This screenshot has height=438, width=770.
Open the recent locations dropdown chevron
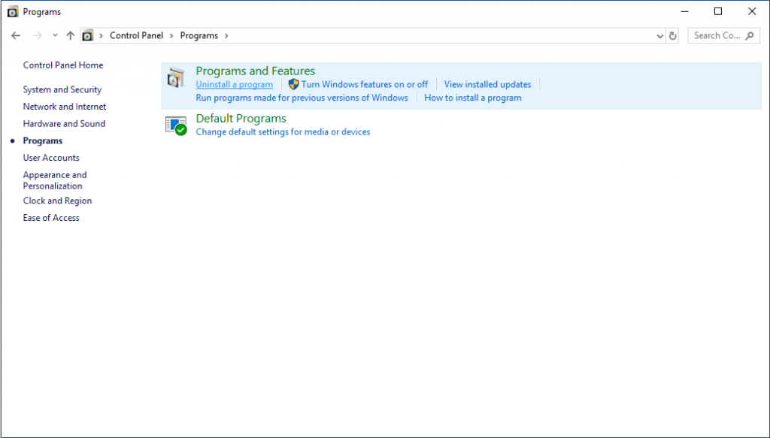pyautogui.click(x=55, y=35)
